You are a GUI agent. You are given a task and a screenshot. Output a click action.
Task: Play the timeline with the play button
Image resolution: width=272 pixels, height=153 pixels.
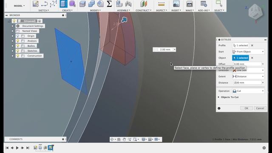[x=17, y=148]
